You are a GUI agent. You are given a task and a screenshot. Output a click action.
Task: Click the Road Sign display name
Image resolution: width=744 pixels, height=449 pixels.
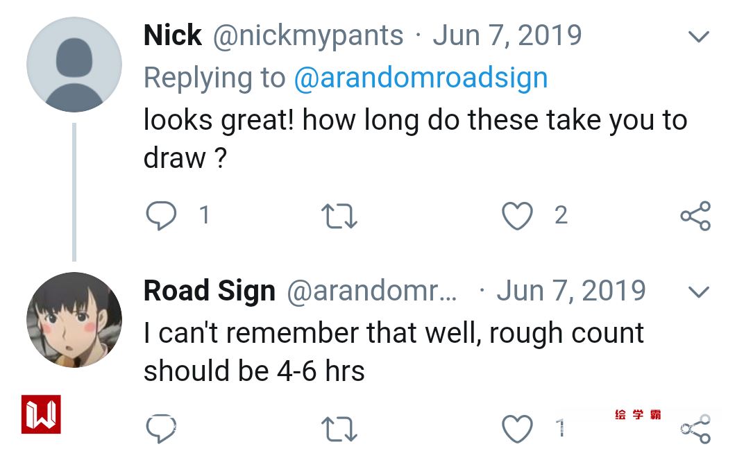coord(209,291)
